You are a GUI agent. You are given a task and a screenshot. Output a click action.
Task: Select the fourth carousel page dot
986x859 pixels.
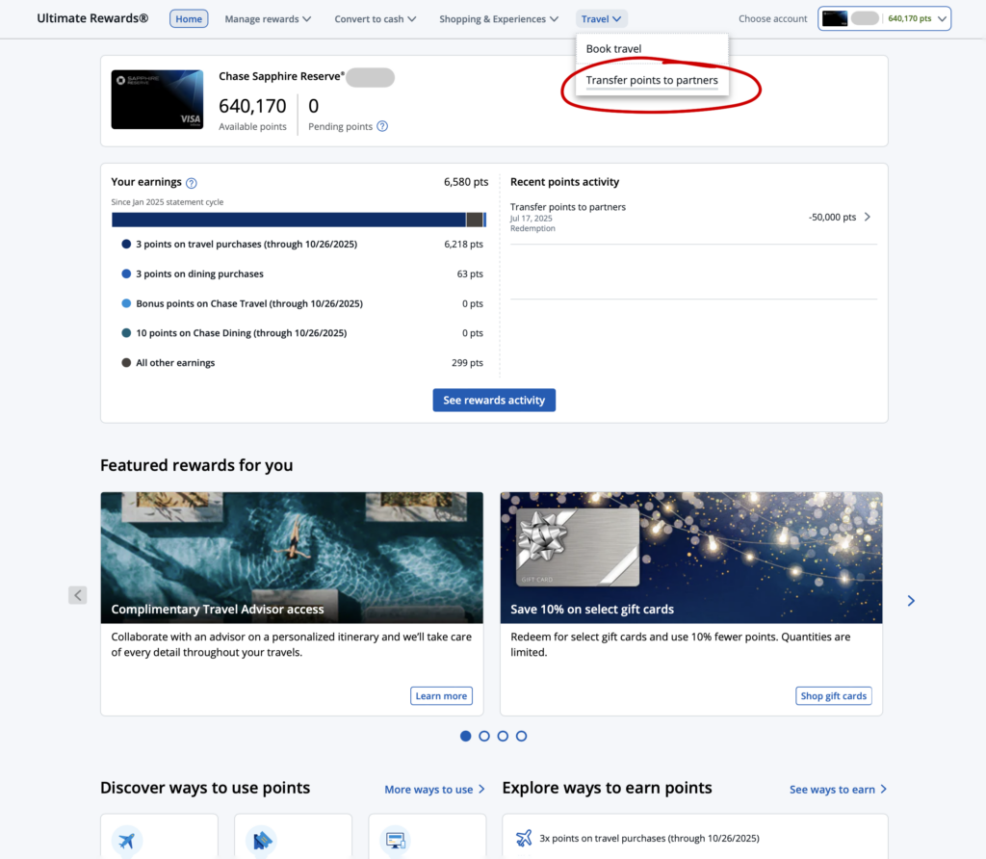(521, 736)
